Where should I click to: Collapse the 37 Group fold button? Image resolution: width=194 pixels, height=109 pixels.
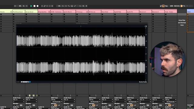click(87, 12)
